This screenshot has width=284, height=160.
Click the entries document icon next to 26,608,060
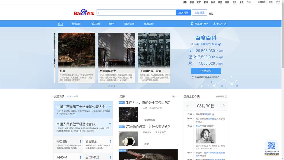[x=190, y=51]
